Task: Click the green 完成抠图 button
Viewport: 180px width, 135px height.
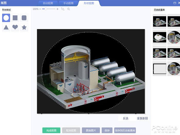Action: (x=51, y=130)
